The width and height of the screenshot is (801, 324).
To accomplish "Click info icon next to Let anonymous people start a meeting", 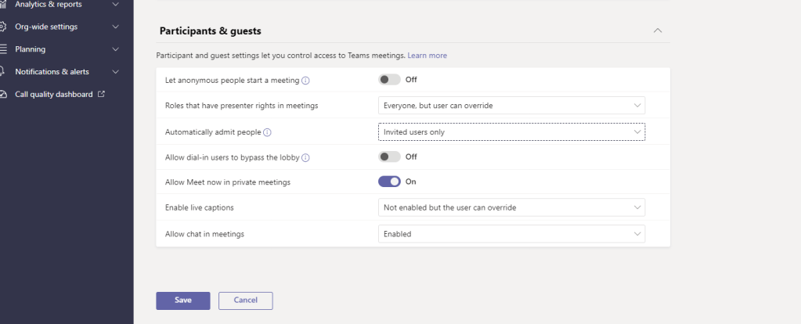I will 305,80.
